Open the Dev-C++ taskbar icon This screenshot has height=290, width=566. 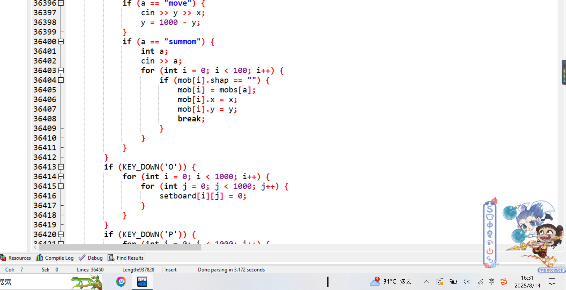tap(142, 282)
